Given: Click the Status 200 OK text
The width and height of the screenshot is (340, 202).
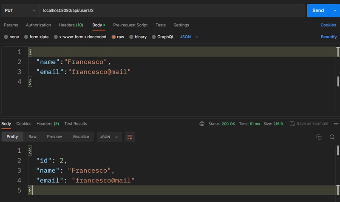Looking at the screenshot, I should pos(221,124).
